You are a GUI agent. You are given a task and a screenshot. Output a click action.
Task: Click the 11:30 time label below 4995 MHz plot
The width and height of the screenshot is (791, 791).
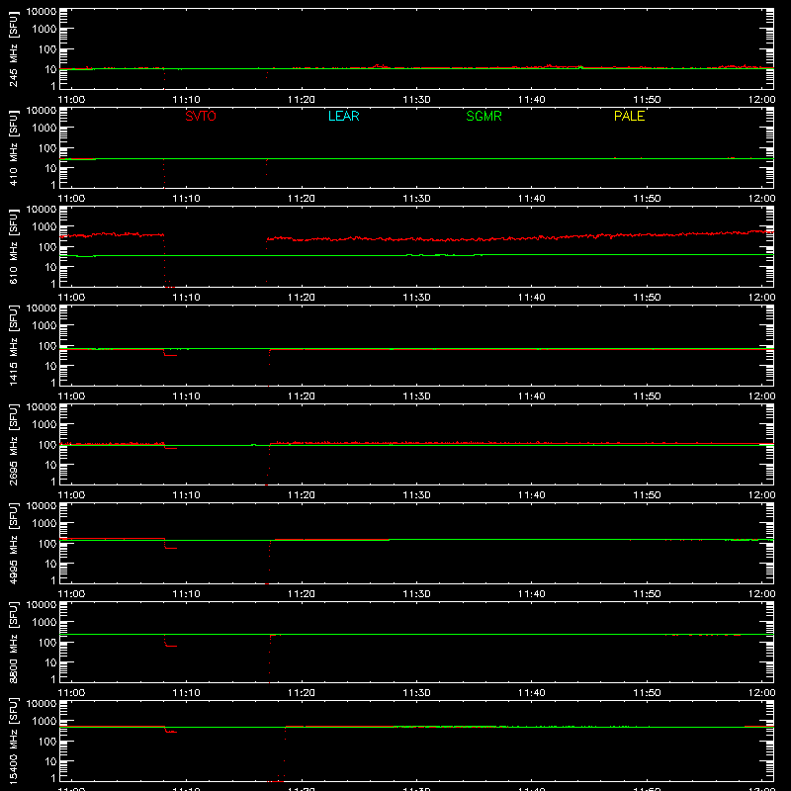pyautogui.click(x=416, y=594)
